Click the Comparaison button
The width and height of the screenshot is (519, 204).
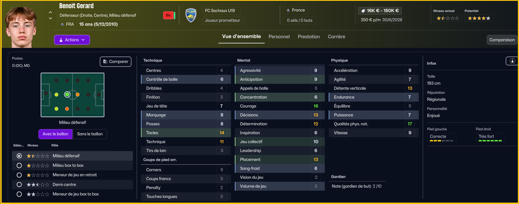tap(502, 40)
